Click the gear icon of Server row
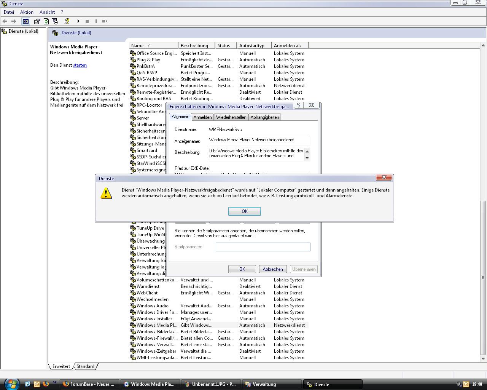 pos(133,118)
